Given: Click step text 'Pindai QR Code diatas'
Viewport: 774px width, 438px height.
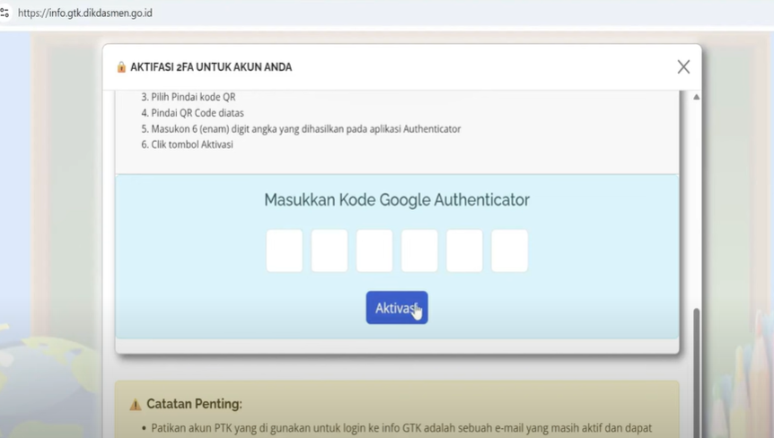Looking at the screenshot, I should click(x=198, y=113).
